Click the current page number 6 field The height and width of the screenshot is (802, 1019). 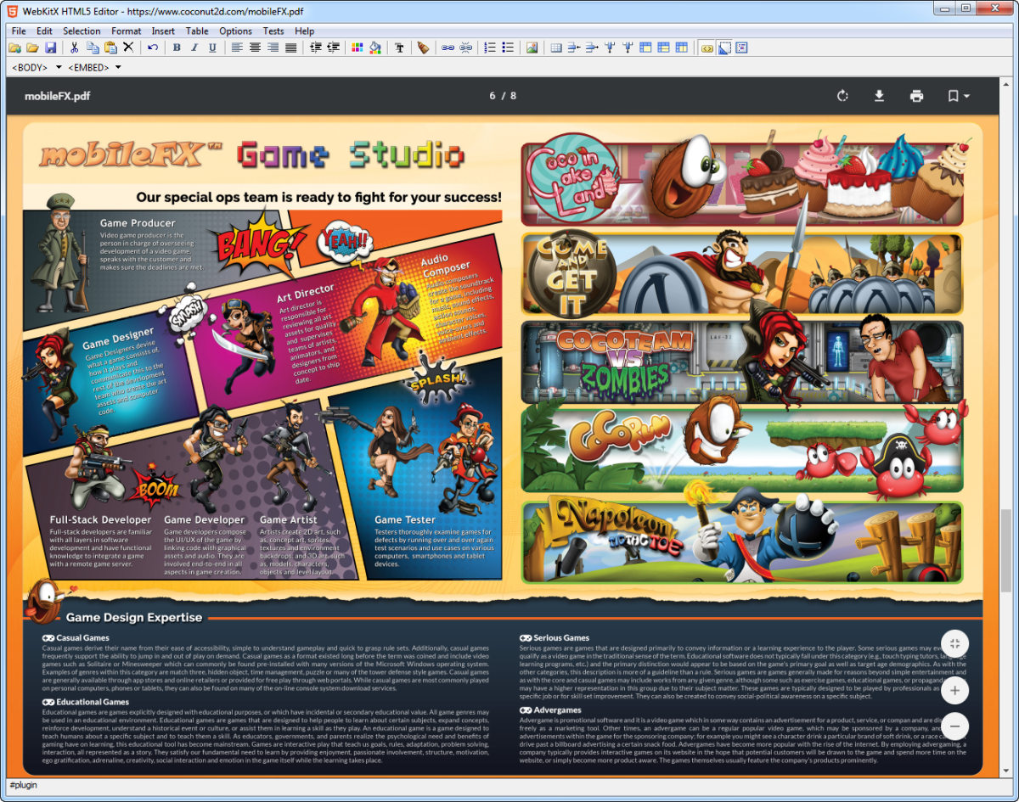click(x=492, y=96)
